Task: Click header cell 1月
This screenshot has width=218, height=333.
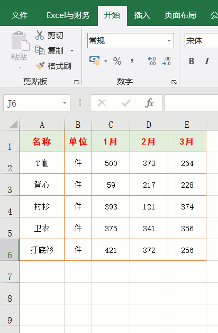Action: (x=111, y=142)
